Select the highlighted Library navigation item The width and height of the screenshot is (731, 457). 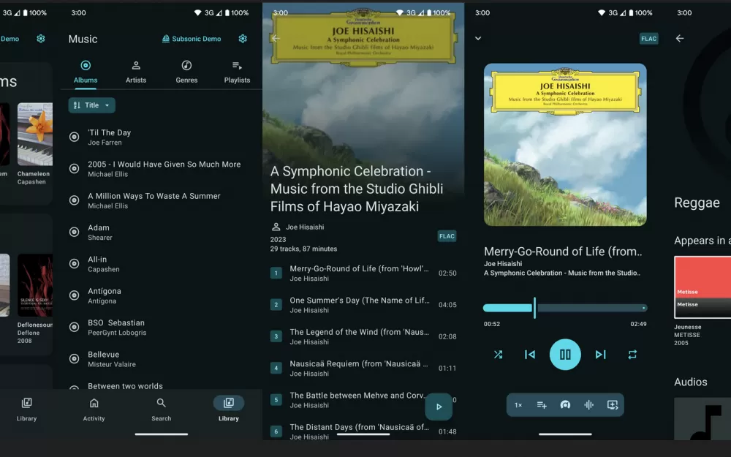pyautogui.click(x=228, y=409)
